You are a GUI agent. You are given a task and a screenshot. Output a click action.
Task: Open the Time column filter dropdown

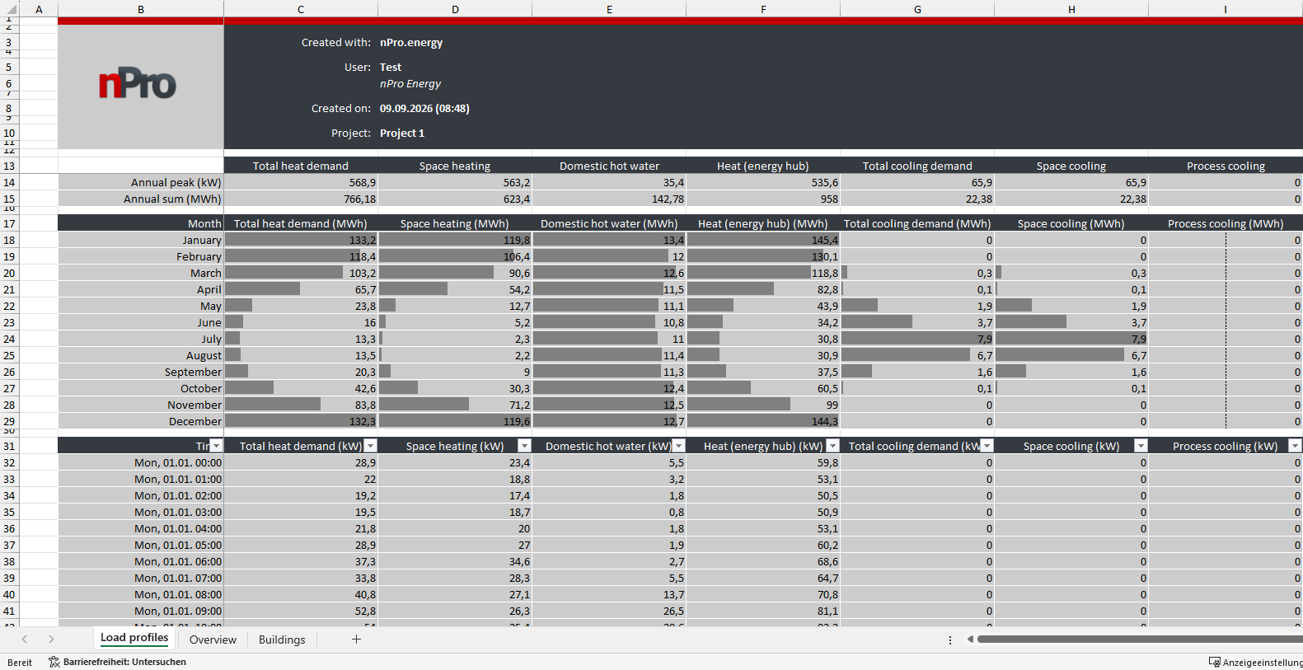pos(216,446)
